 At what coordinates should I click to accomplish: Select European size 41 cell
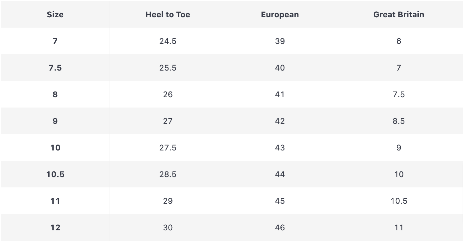pyautogui.click(x=280, y=95)
